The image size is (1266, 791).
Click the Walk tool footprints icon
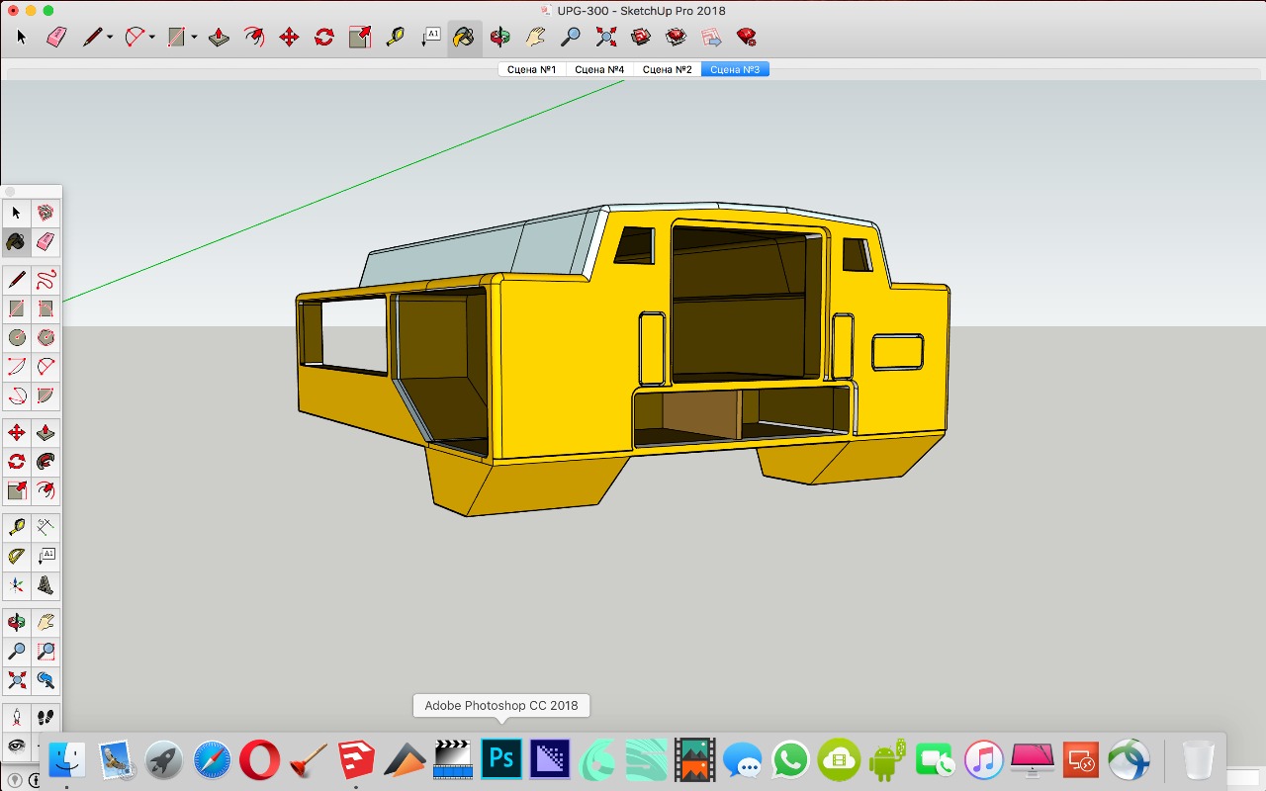click(45, 717)
